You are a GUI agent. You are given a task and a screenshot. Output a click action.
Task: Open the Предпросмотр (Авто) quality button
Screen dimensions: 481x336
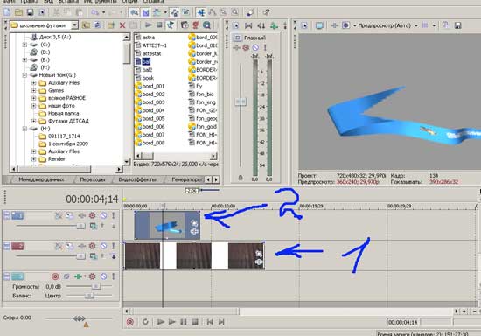[x=385, y=25]
